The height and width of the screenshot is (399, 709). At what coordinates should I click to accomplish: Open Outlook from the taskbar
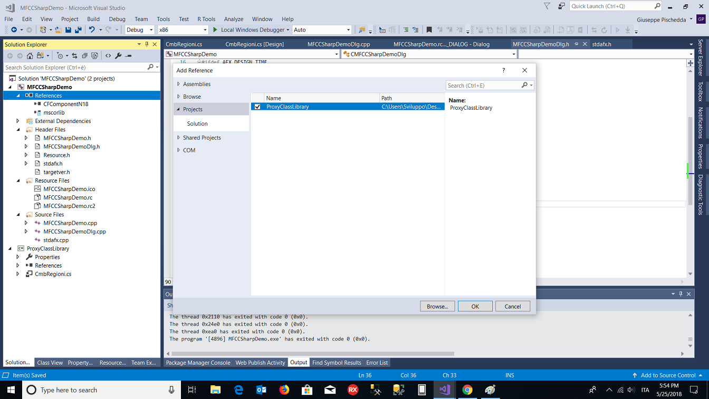pyautogui.click(x=261, y=390)
